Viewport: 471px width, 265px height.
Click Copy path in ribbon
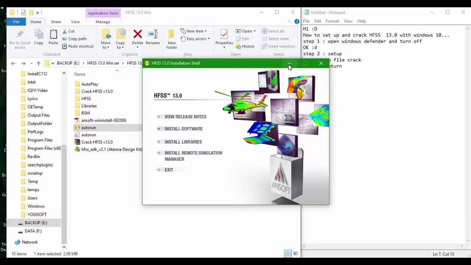click(74, 39)
